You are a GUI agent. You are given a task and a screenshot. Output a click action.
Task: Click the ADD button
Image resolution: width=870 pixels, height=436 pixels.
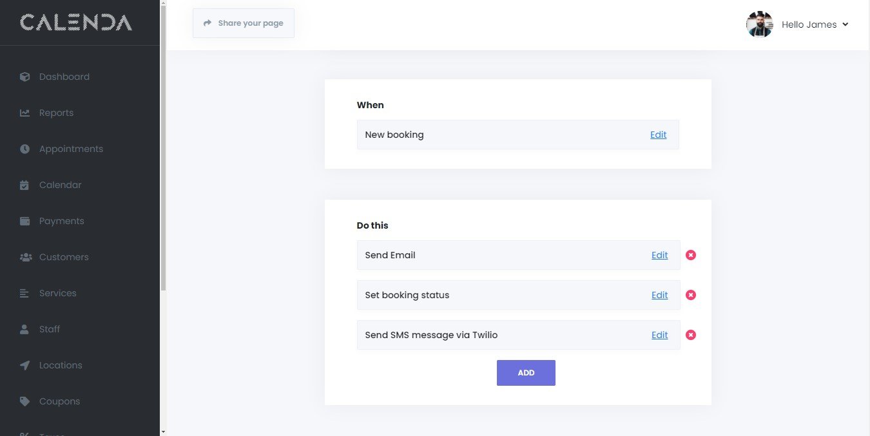(526, 373)
